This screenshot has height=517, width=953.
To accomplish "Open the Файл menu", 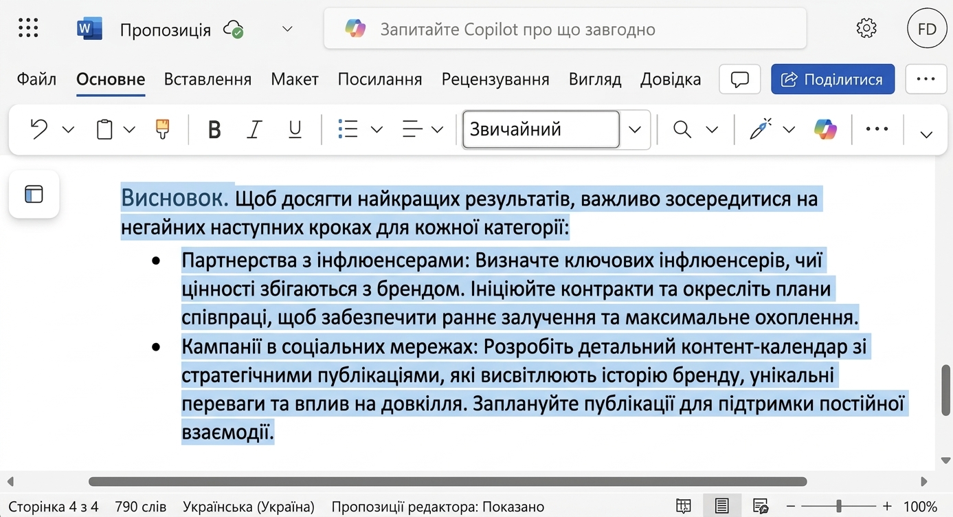I will click(36, 79).
